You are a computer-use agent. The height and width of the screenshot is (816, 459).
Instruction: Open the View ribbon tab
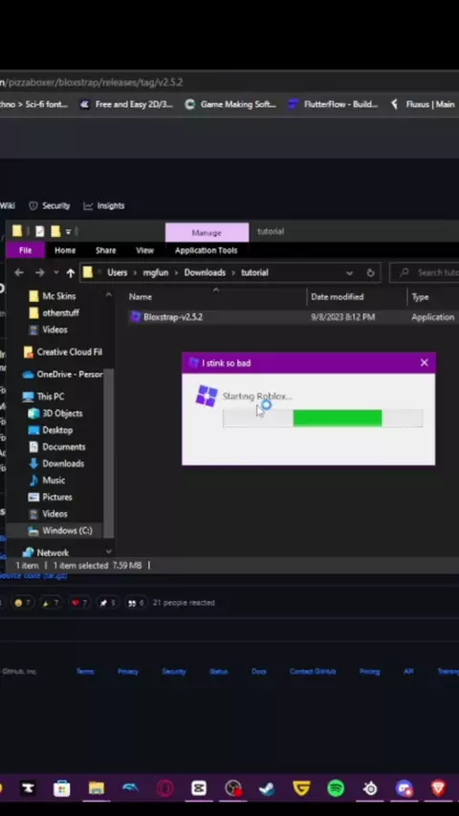click(144, 250)
